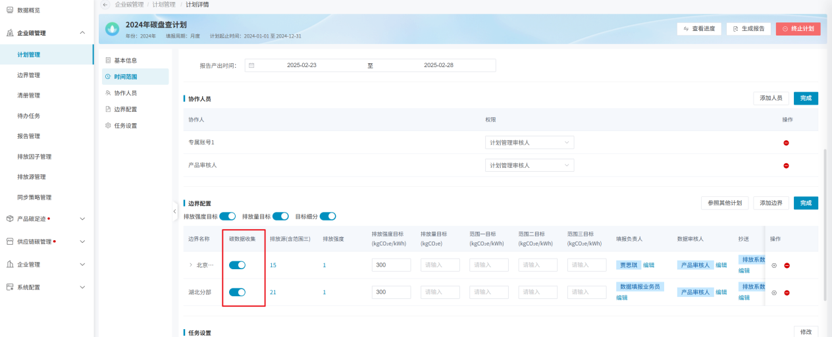
Task: Click the 添加人员 button
Action: pyautogui.click(x=771, y=98)
